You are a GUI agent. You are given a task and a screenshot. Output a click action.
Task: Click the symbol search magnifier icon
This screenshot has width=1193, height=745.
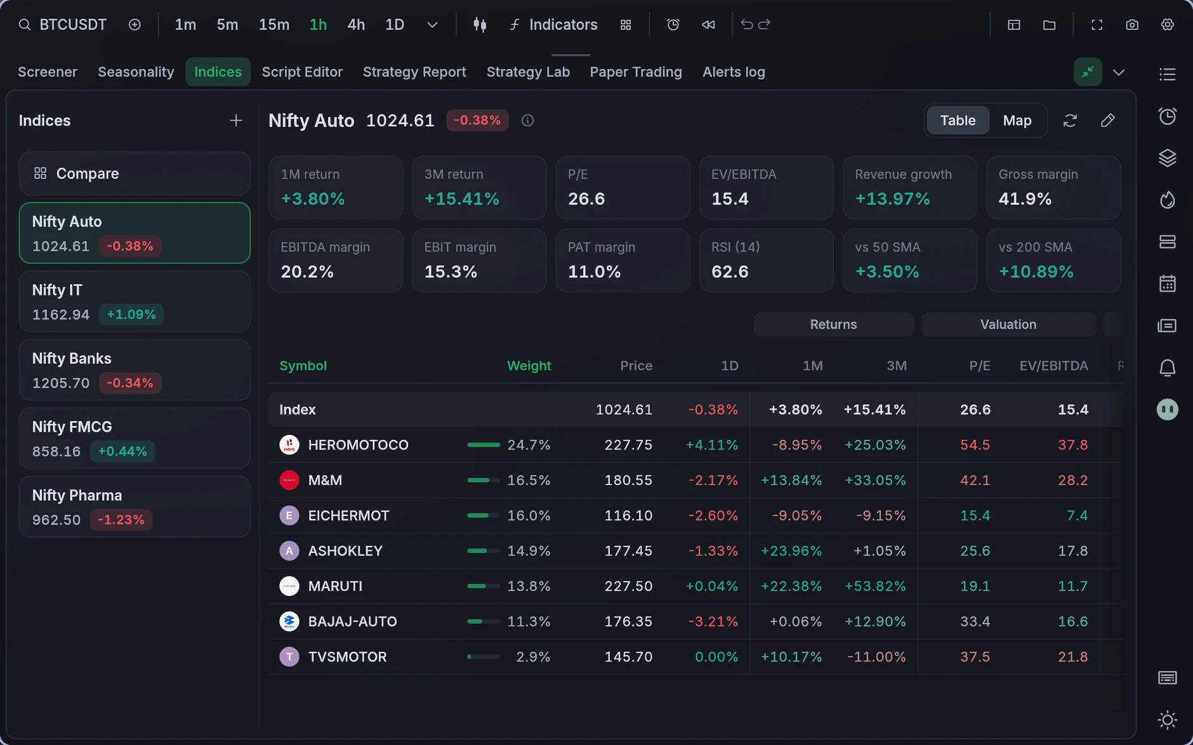pyautogui.click(x=25, y=25)
